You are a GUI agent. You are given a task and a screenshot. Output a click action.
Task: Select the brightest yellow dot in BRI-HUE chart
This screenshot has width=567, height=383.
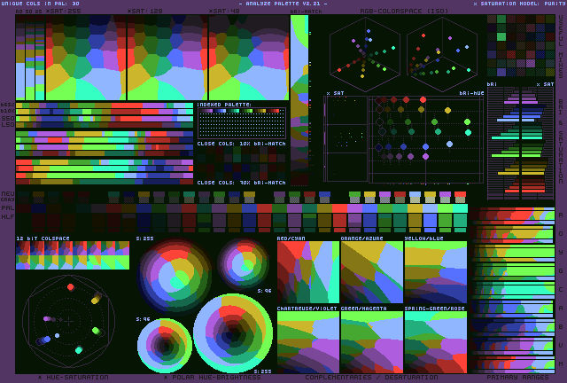point(447,110)
